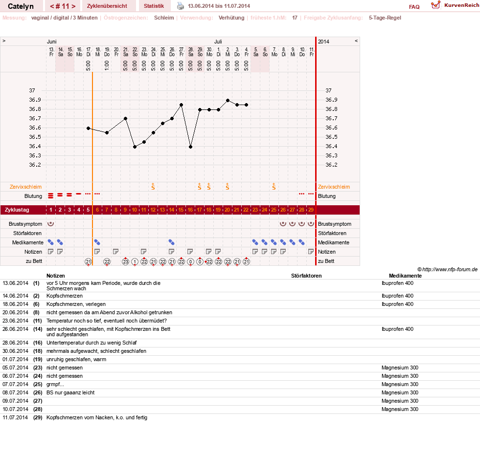Open the KurvenReich logo link

tap(455, 5)
